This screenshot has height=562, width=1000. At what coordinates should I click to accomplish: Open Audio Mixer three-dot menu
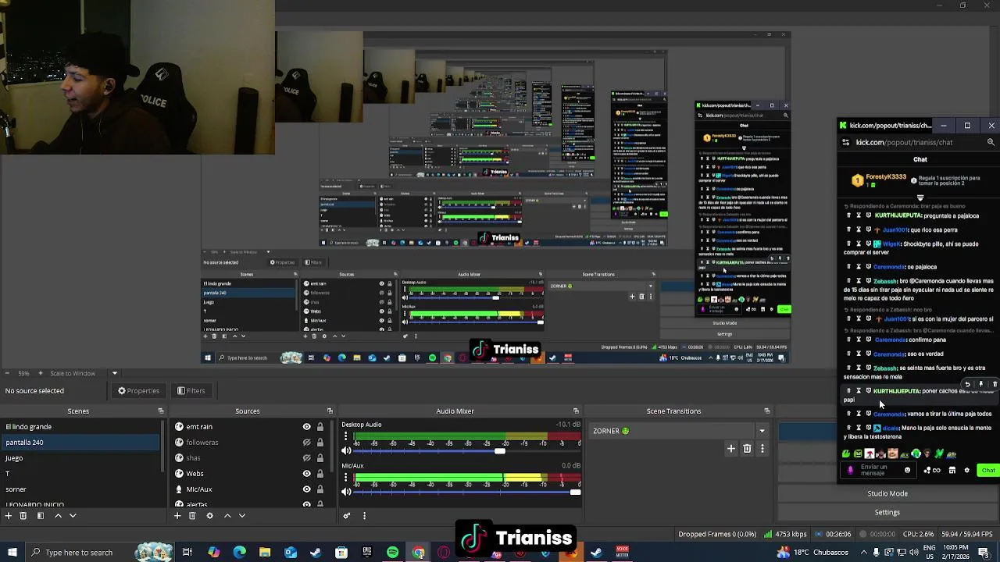[x=364, y=516]
